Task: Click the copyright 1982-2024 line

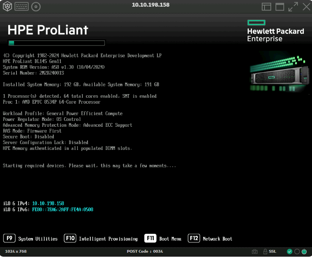Action: [x=82, y=56]
